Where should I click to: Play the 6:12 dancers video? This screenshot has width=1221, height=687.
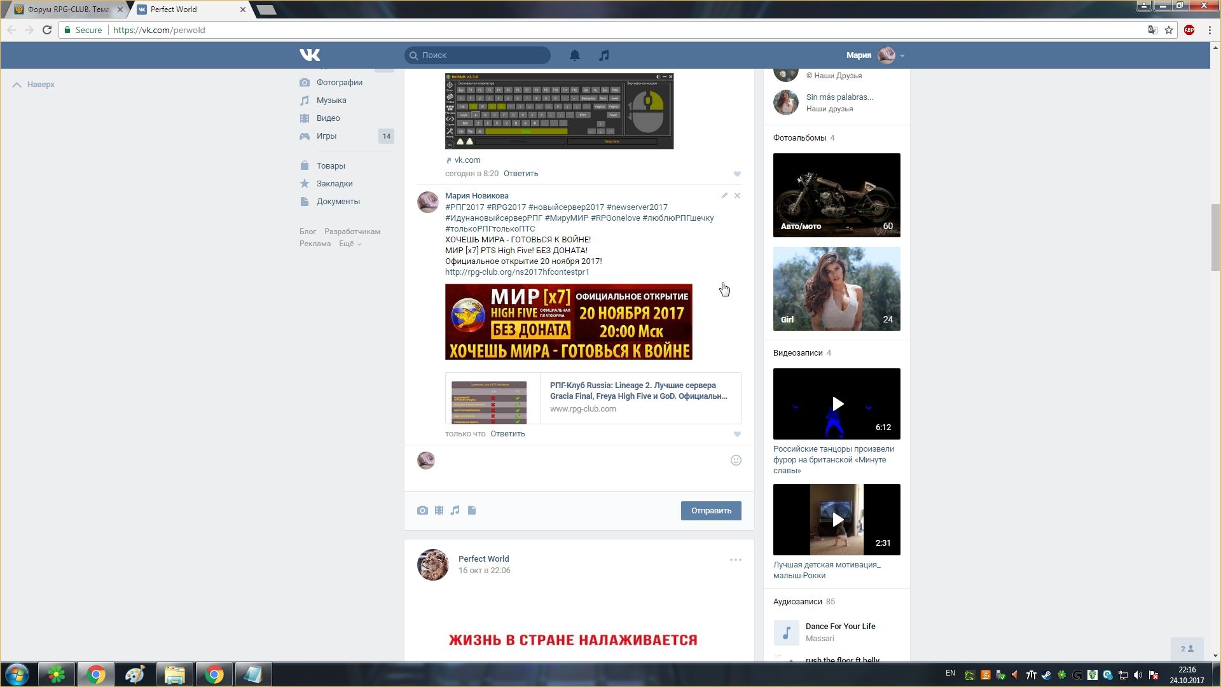(837, 404)
